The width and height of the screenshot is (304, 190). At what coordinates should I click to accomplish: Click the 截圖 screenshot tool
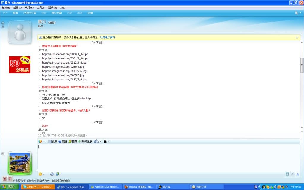53,141
